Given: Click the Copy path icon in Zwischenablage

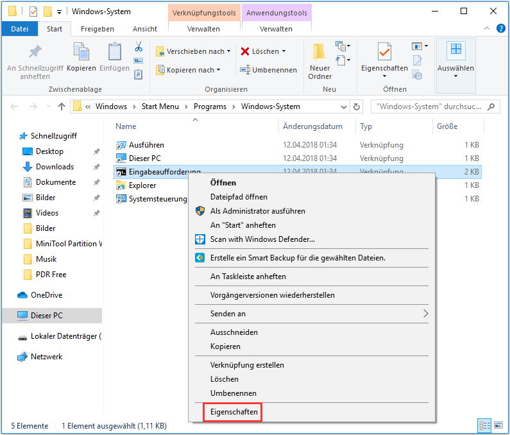Looking at the screenshot, I should click(139, 60).
